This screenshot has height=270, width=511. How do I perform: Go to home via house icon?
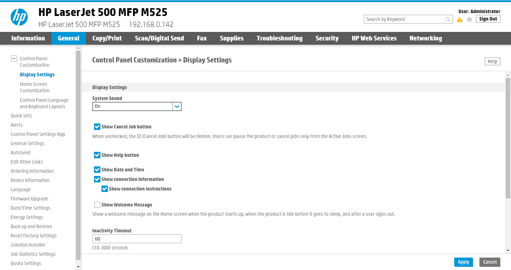point(469,20)
